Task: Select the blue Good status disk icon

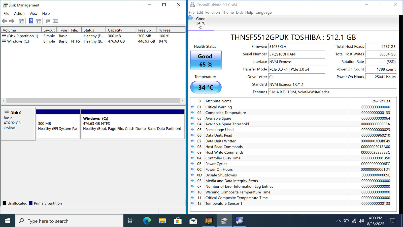Action: (190, 18)
